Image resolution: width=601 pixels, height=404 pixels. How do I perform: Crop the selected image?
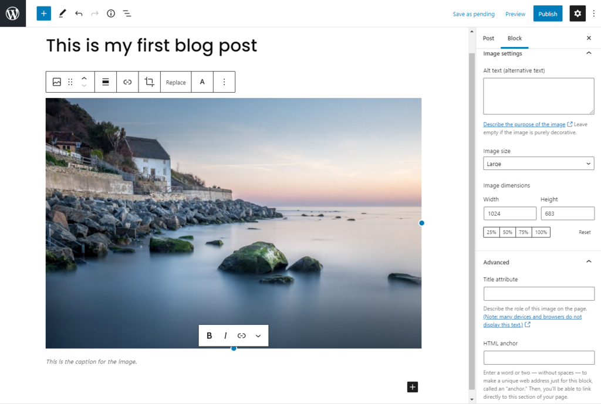click(x=149, y=82)
